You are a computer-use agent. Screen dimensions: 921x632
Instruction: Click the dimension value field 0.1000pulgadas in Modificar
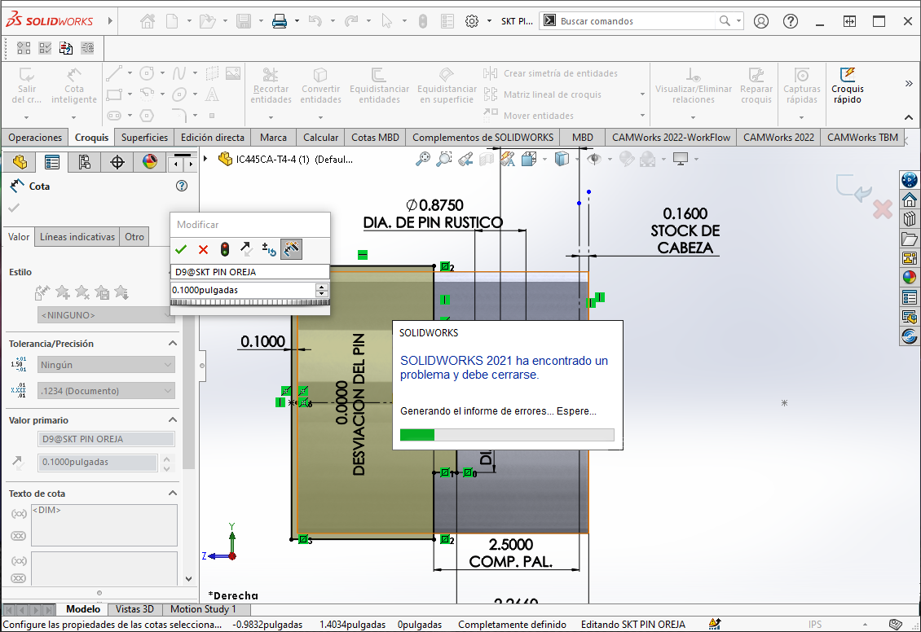point(243,290)
